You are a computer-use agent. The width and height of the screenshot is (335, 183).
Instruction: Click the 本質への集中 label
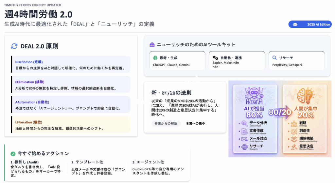[x=195, y=123]
